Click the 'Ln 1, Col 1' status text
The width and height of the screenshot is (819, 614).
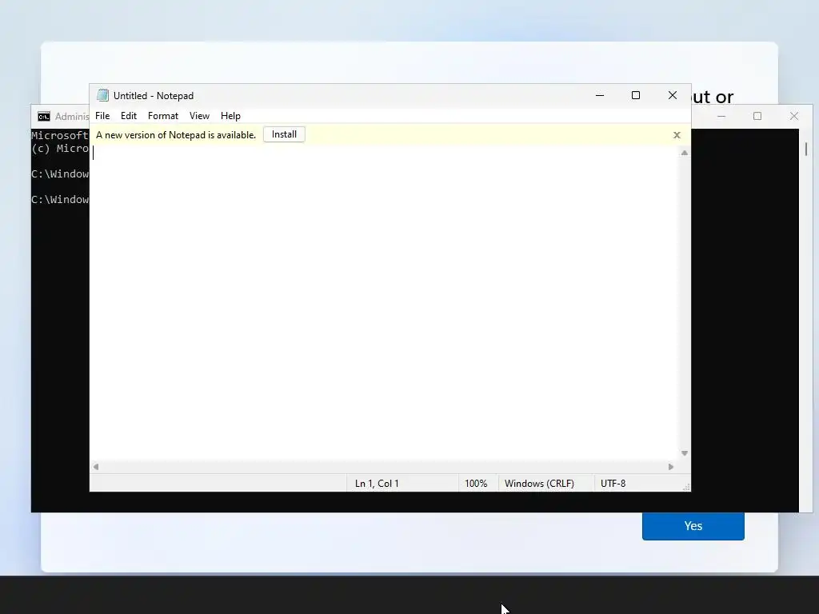(377, 484)
